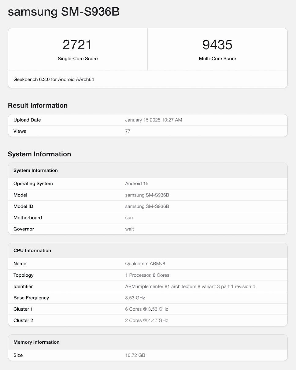The height and width of the screenshot is (370, 296).
Task: Select the Governor value walt
Action: [x=130, y=229]
